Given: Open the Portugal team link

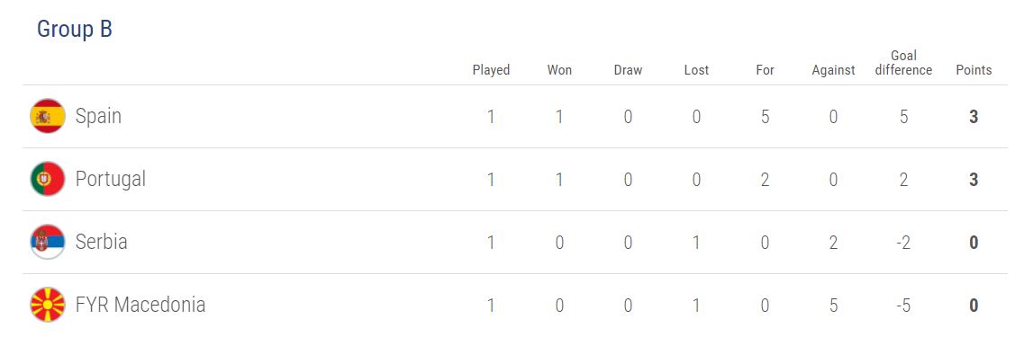Looking at the screenshot, I should coord(111,180).
